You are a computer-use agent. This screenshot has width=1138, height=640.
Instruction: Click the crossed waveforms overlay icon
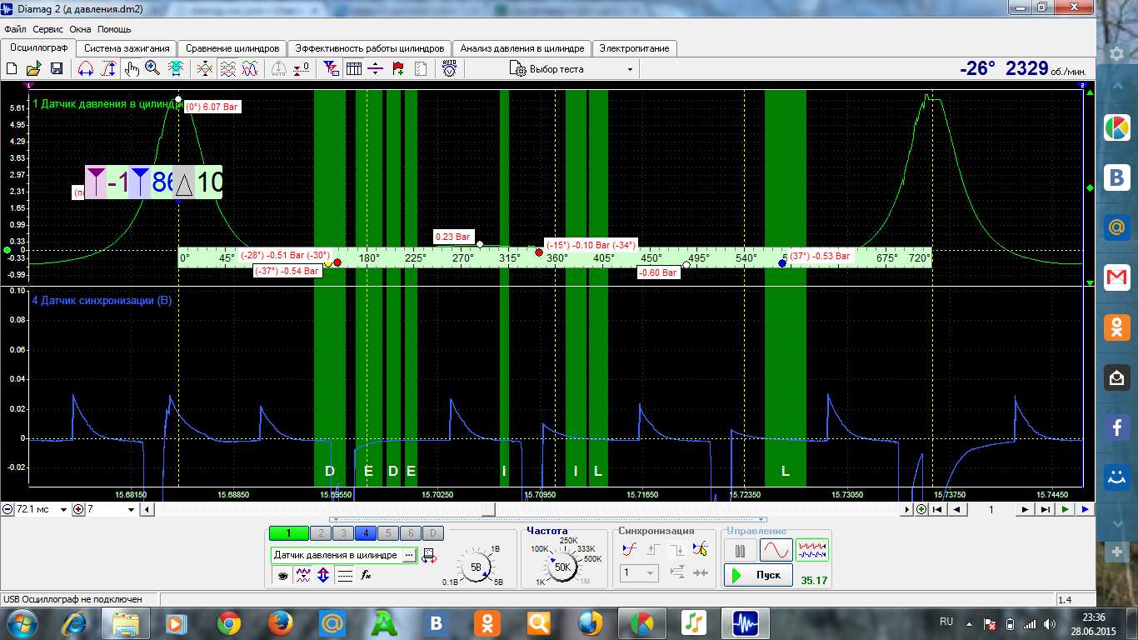click(205, 69)
